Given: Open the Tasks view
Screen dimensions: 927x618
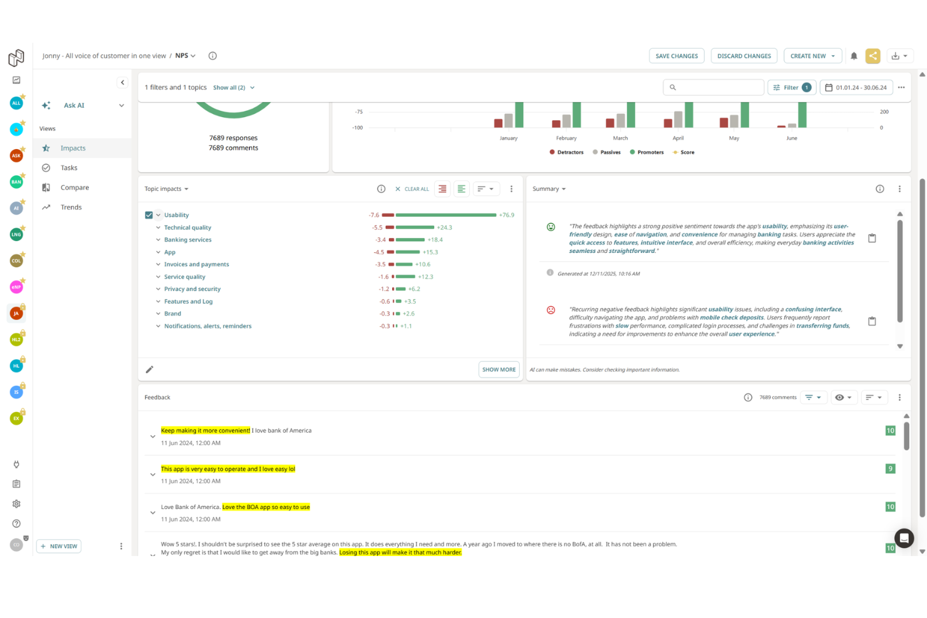Looking at the screenshot, I should tap(69, 167).
